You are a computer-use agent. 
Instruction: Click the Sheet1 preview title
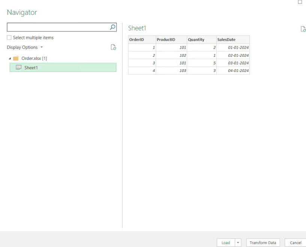coord(136,28)
